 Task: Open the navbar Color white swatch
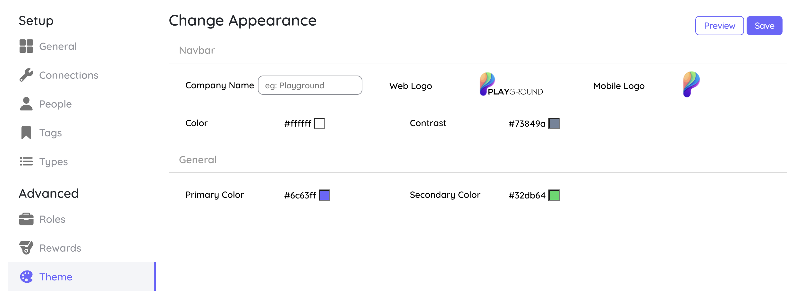point(319,124)
